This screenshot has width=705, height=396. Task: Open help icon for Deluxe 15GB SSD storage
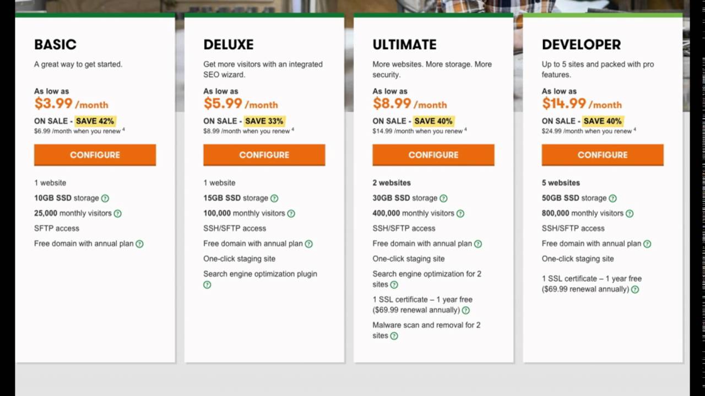(274, 199)
